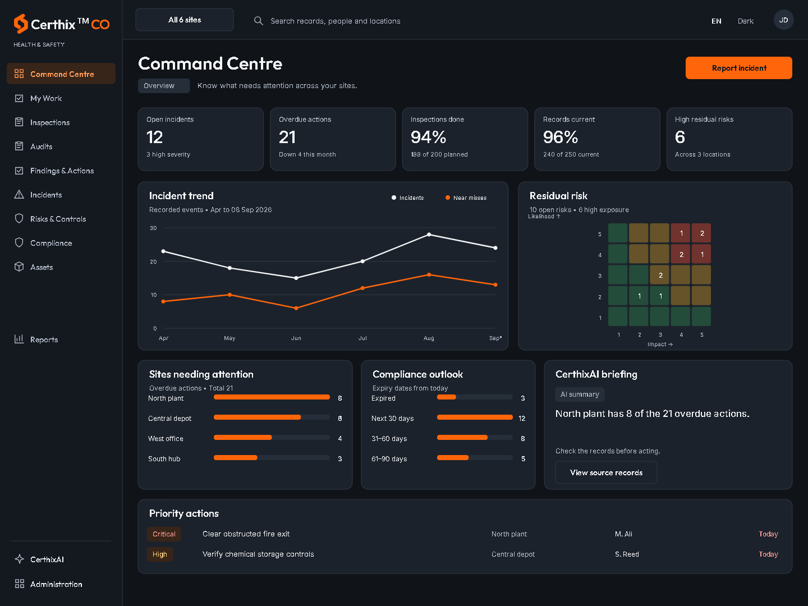Open Command Centre in the sidebar

click(61, 74)
